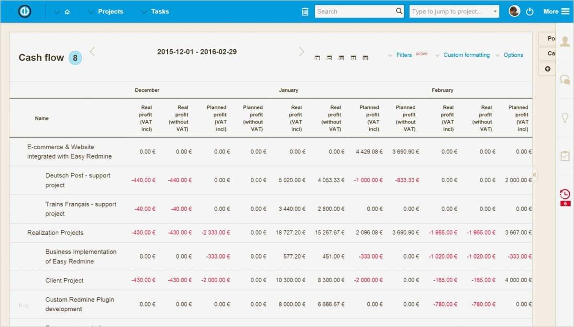Click the Cash flow count badge 8
The height and width of the screenshot is (327, 574).
75,58
